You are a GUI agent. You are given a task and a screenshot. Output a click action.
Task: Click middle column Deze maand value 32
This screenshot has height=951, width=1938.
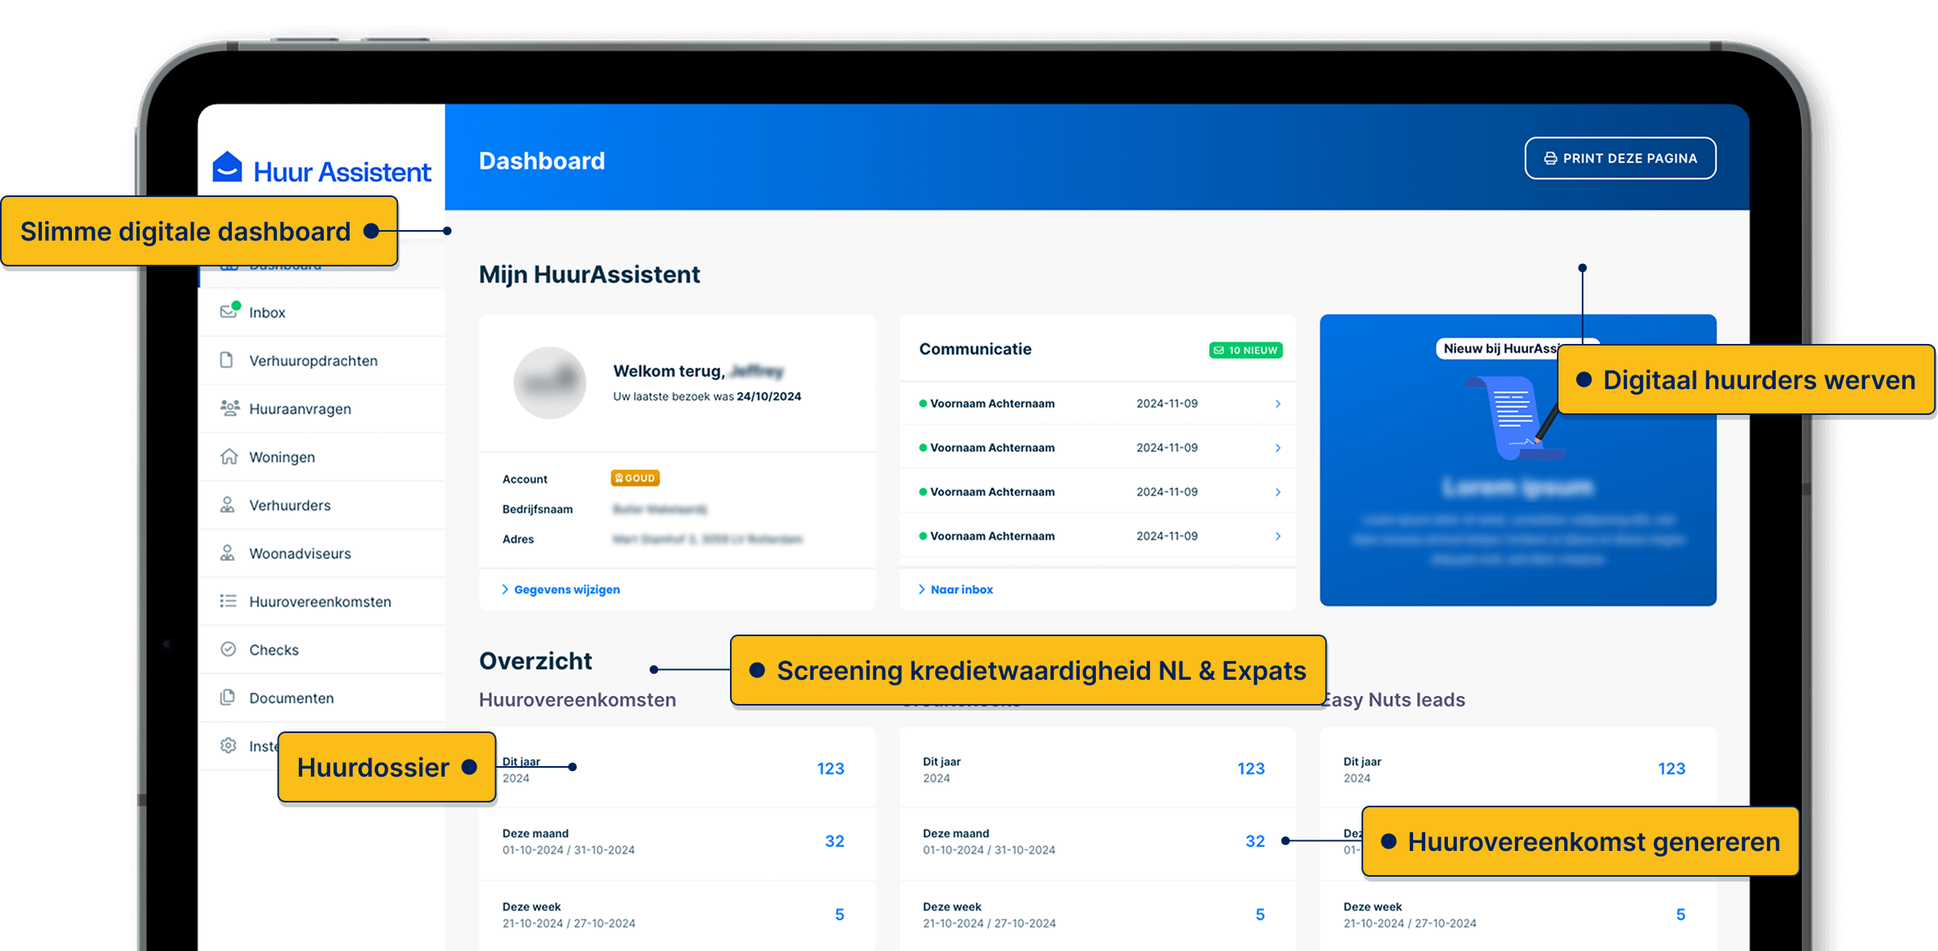(1255, 841)
